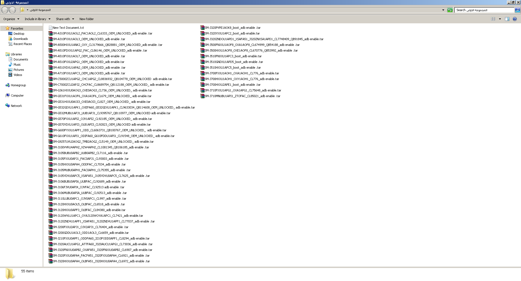Select file name SM-J510FNXXU1APC3_boot
521x281 pixels.
233,56
